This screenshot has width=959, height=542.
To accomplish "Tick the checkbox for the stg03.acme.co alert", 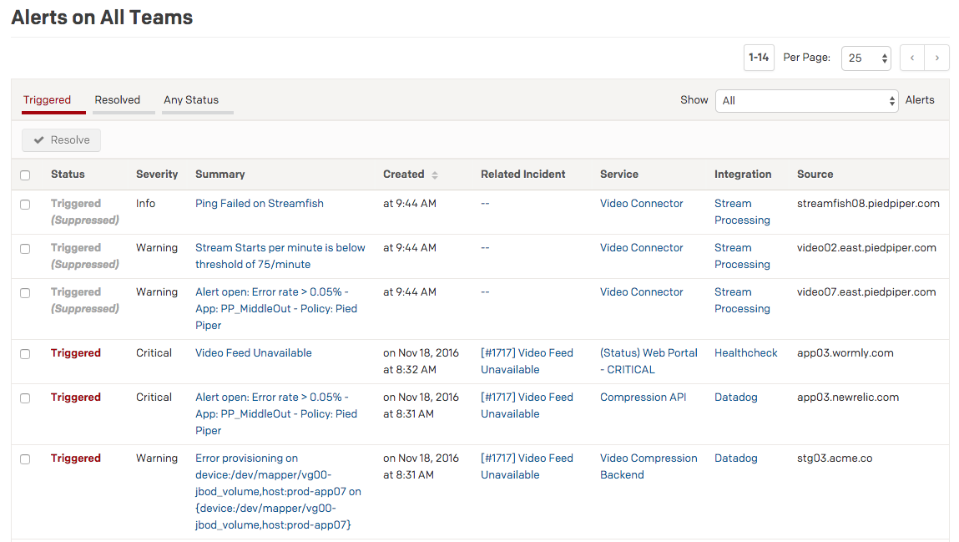I will tap(25, 459).
